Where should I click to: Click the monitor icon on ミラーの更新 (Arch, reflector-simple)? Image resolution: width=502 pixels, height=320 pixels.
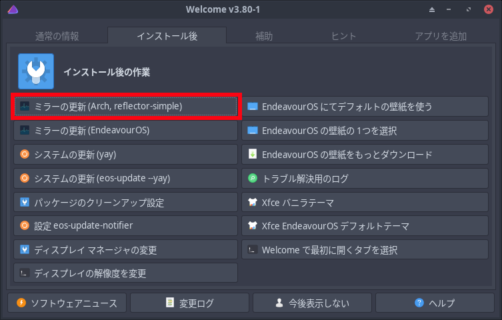pos(25,106)
